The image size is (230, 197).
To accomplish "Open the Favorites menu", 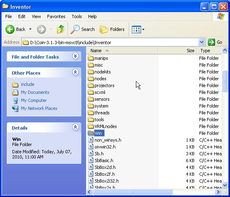I will click(56, 16).
